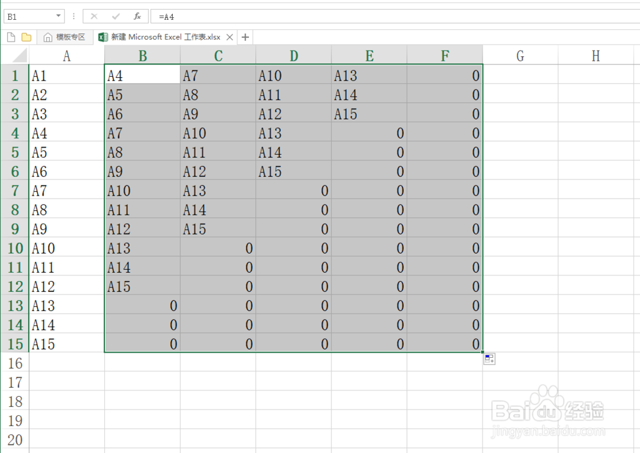Select row 16 header

15,362
